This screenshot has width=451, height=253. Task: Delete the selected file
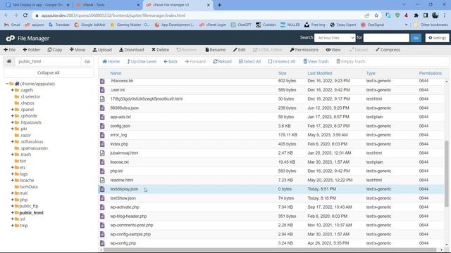tap(160, 50)
